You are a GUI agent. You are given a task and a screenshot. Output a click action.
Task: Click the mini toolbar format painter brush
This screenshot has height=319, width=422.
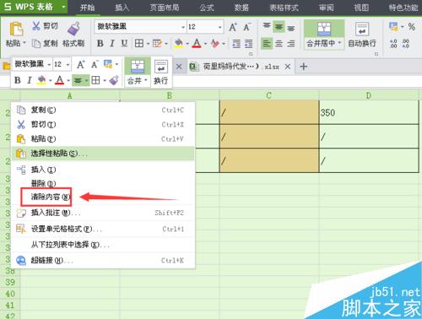tap(114, 80)
